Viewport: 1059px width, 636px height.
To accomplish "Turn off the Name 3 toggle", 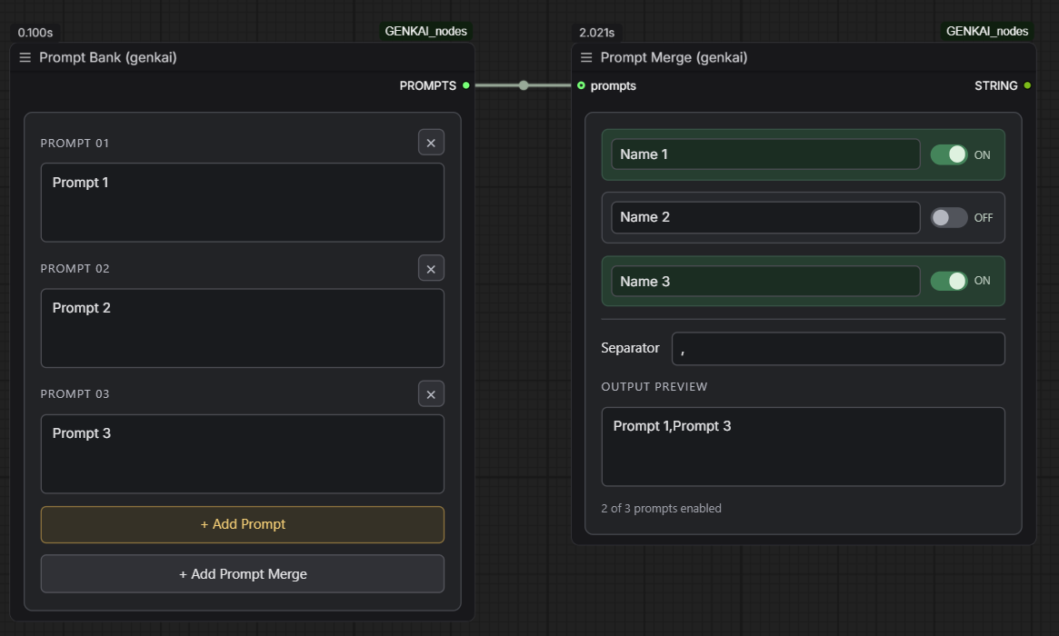I will click(949, 281).
